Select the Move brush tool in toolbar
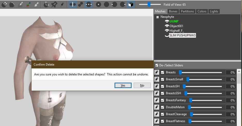 pos(4,4)
